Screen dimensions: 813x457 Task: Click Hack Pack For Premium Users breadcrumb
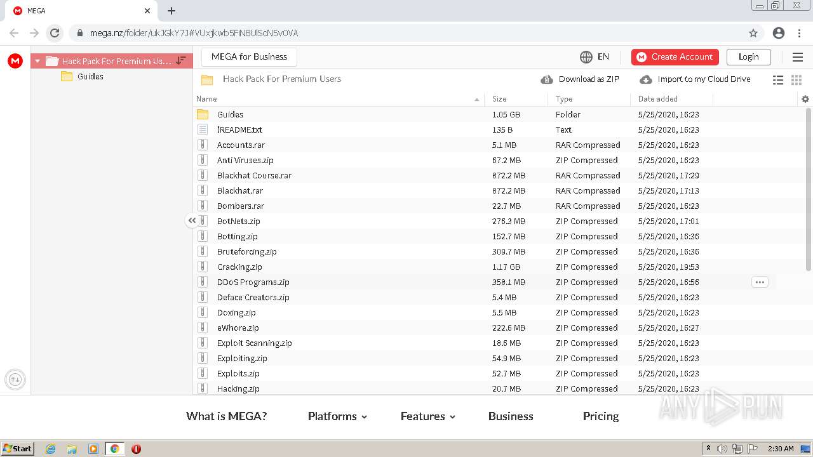click(x=282, y=79)
